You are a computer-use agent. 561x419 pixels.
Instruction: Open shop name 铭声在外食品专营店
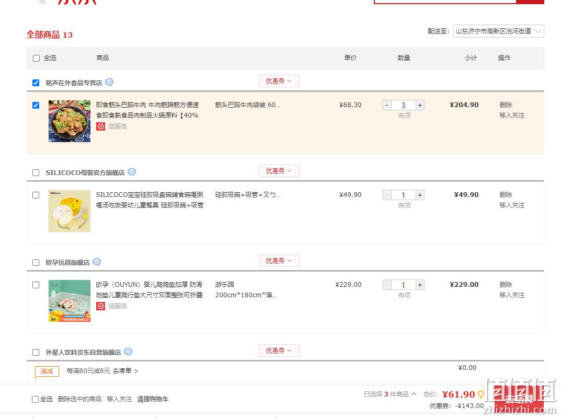point(74,83)
